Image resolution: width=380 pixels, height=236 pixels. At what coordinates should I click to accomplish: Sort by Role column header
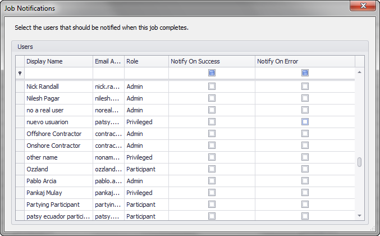tap(146, 61)
